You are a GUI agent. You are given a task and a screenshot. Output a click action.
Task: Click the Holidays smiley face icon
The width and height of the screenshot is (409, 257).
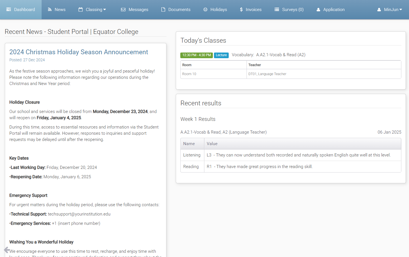tap(205, 10)
